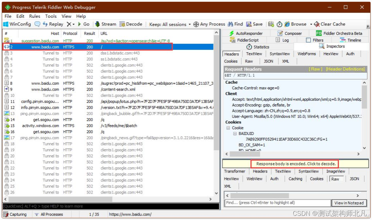Image resolution: width=372 pixels, height=220 pixels.
Task: Switch to the AutoResponder tab
Action: [246, 33]
